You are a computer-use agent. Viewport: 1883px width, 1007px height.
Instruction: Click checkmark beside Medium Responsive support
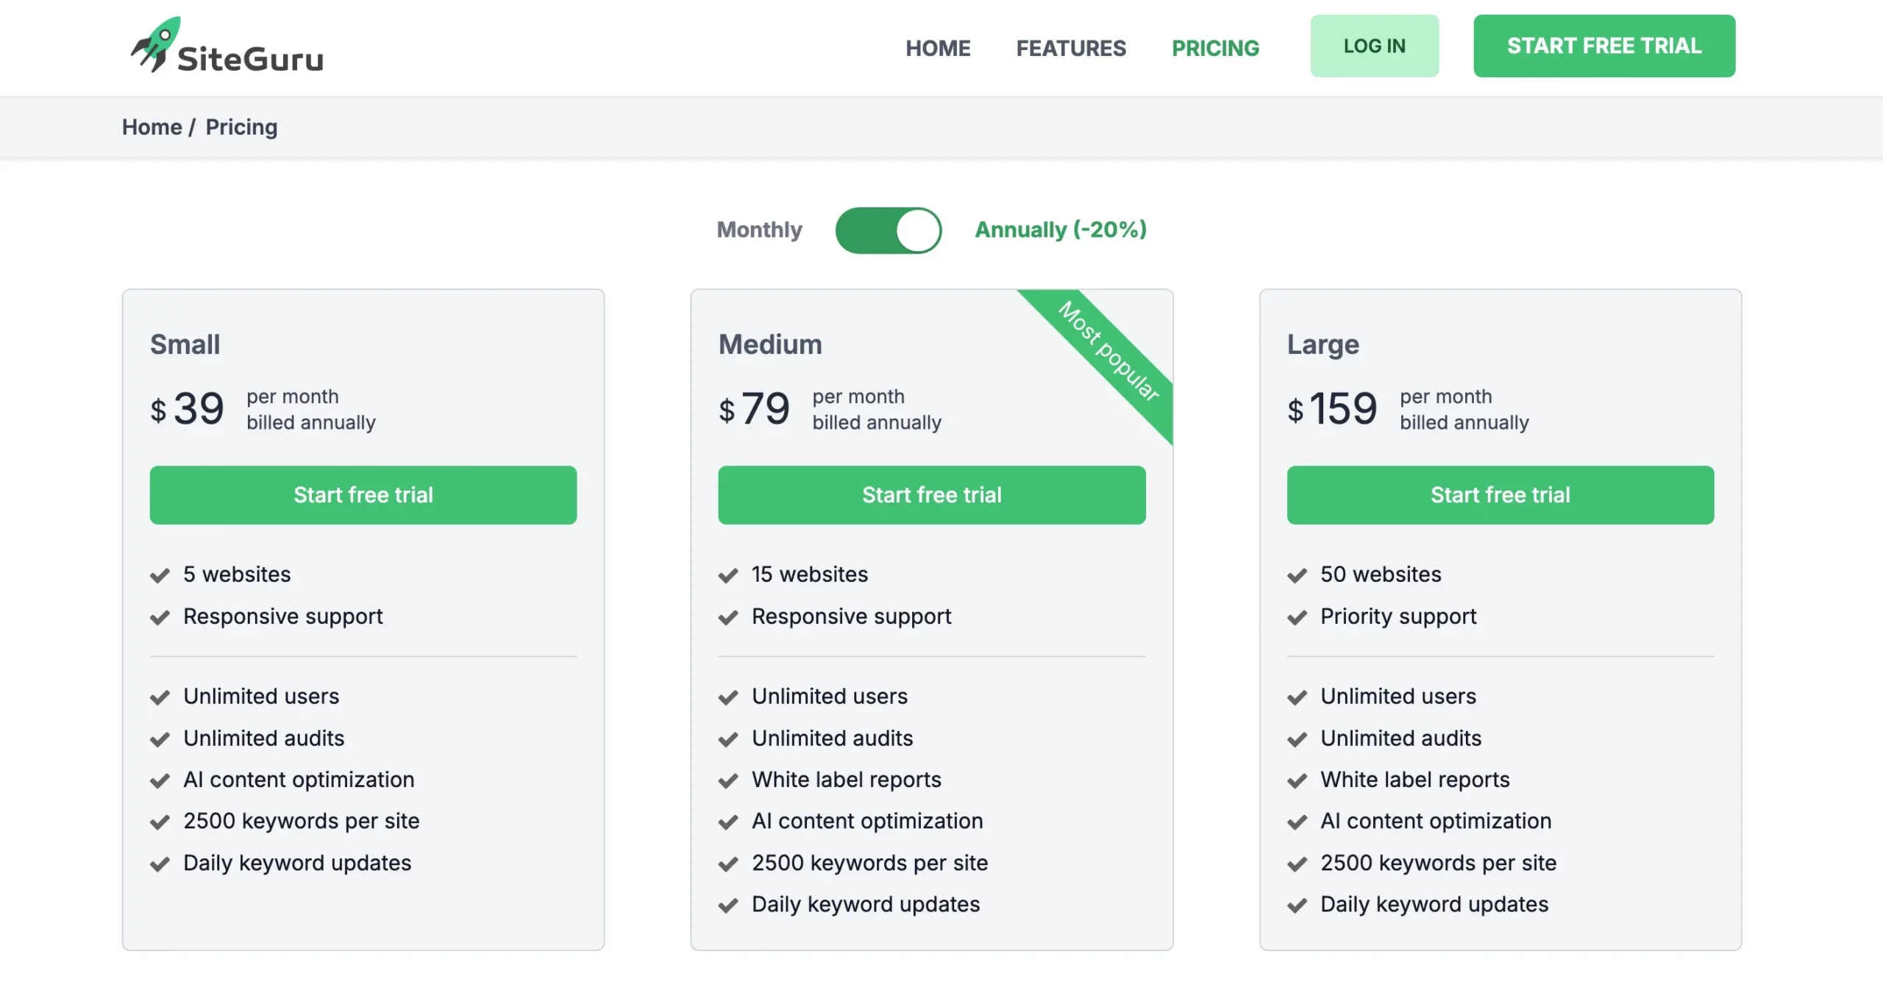click(728, 617)
